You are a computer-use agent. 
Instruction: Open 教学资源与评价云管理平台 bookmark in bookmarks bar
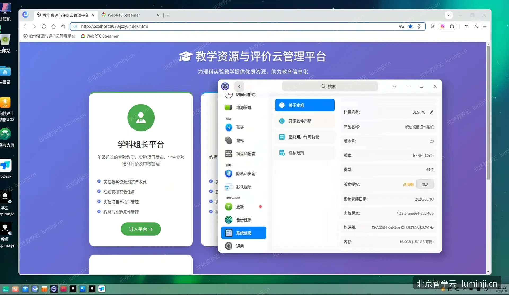[x=49, y=36]
